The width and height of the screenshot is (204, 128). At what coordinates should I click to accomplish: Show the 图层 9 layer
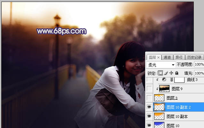[x=149, y=89]
